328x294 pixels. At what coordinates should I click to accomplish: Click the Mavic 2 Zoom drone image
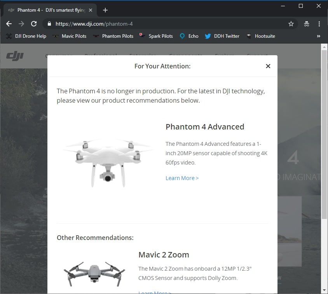pos(94,274)
